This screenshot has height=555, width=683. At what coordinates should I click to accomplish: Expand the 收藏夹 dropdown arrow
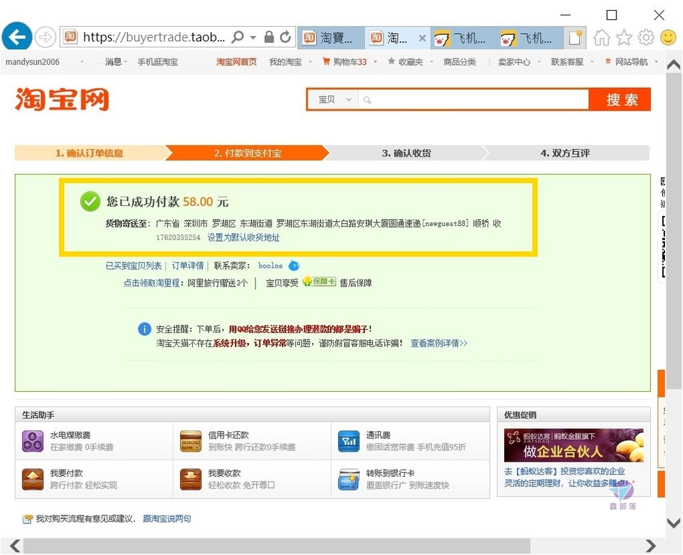[432, 62]
